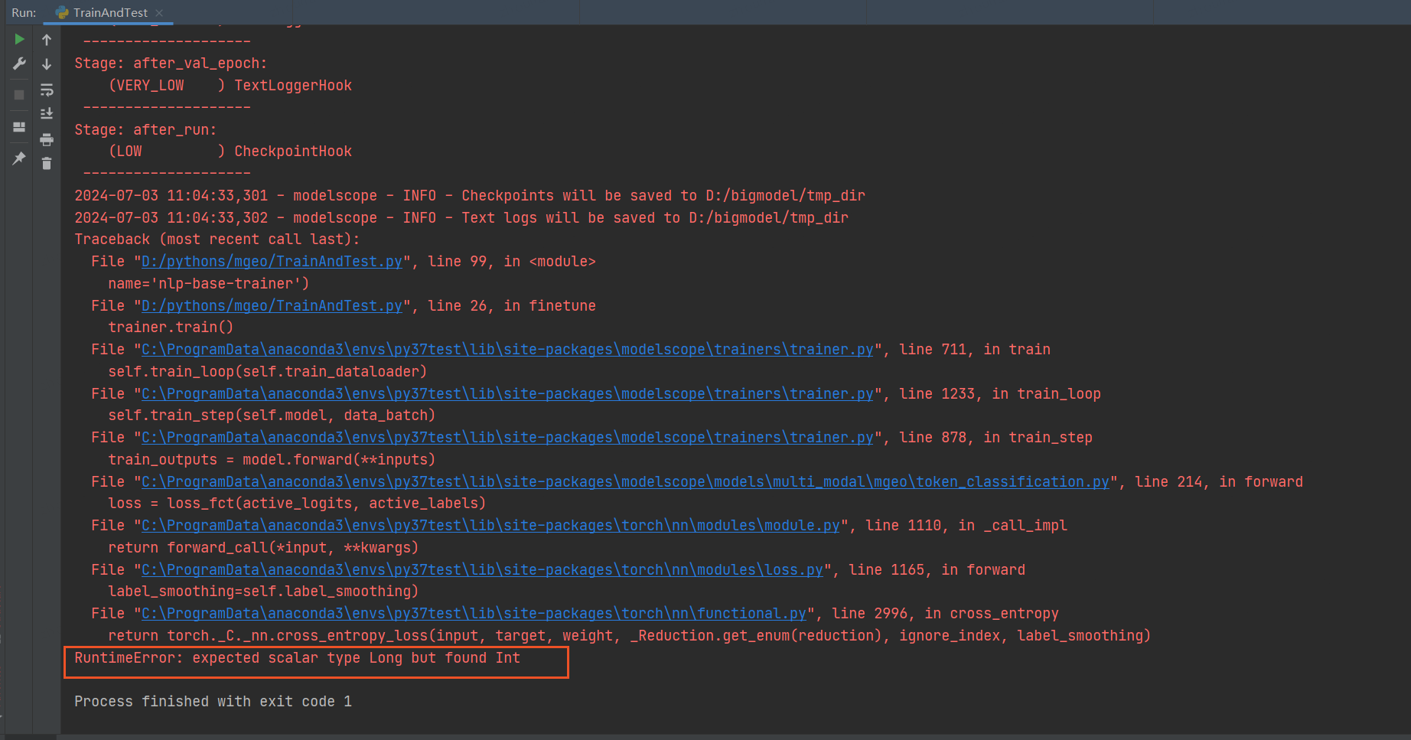Click 'return forward_call(*input, **kwargs)' line

[263, 547]
